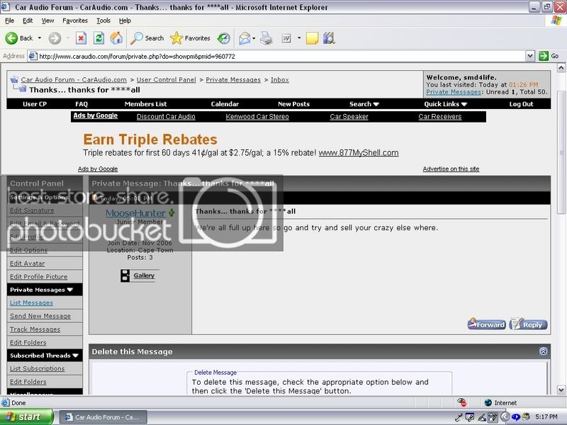The image size is (567, 425).
Task: Click the green reputation icon beside MooseHunter
Action: (172, 212)
